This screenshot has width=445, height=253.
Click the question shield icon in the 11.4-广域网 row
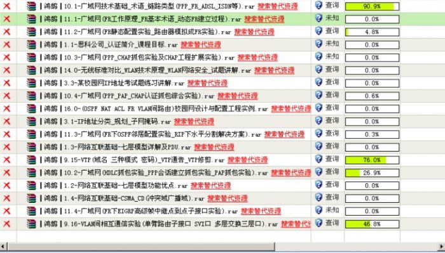[x=318, y=210]
